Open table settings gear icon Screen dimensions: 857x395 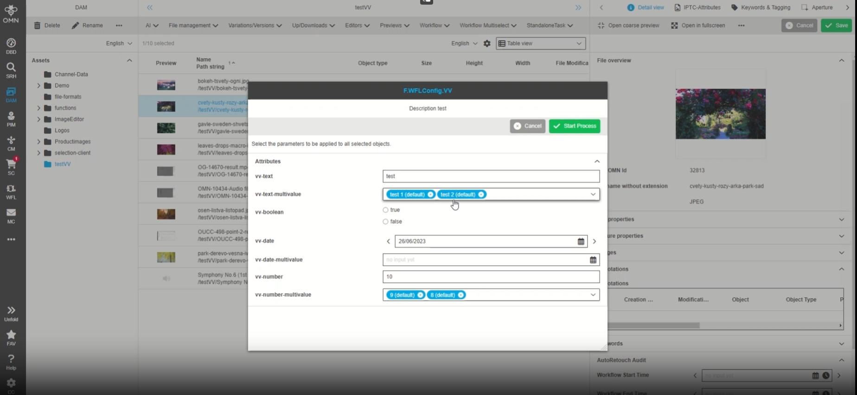point(487,44)
